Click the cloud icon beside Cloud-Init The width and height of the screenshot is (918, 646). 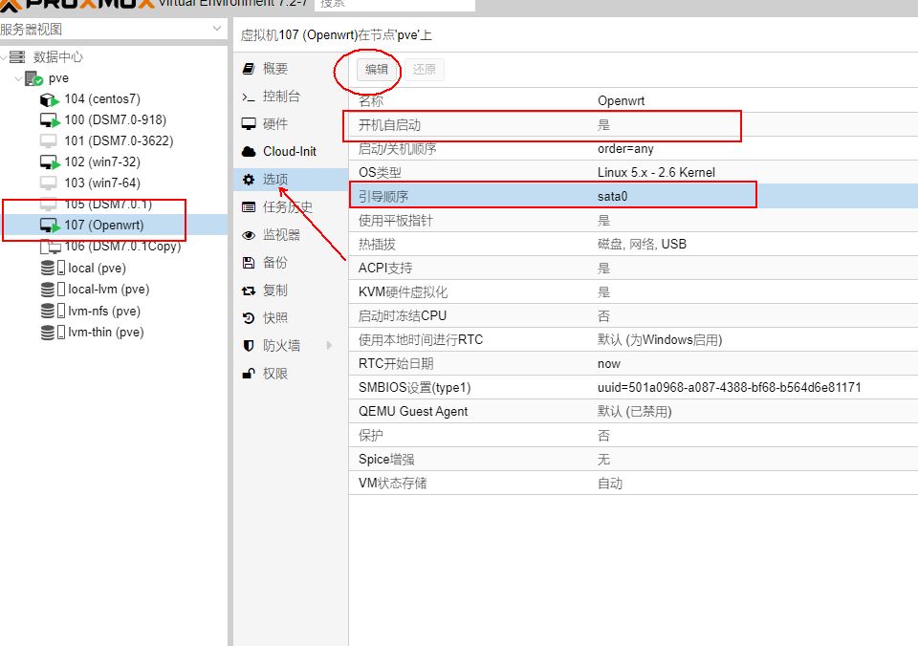coord(249,152)
